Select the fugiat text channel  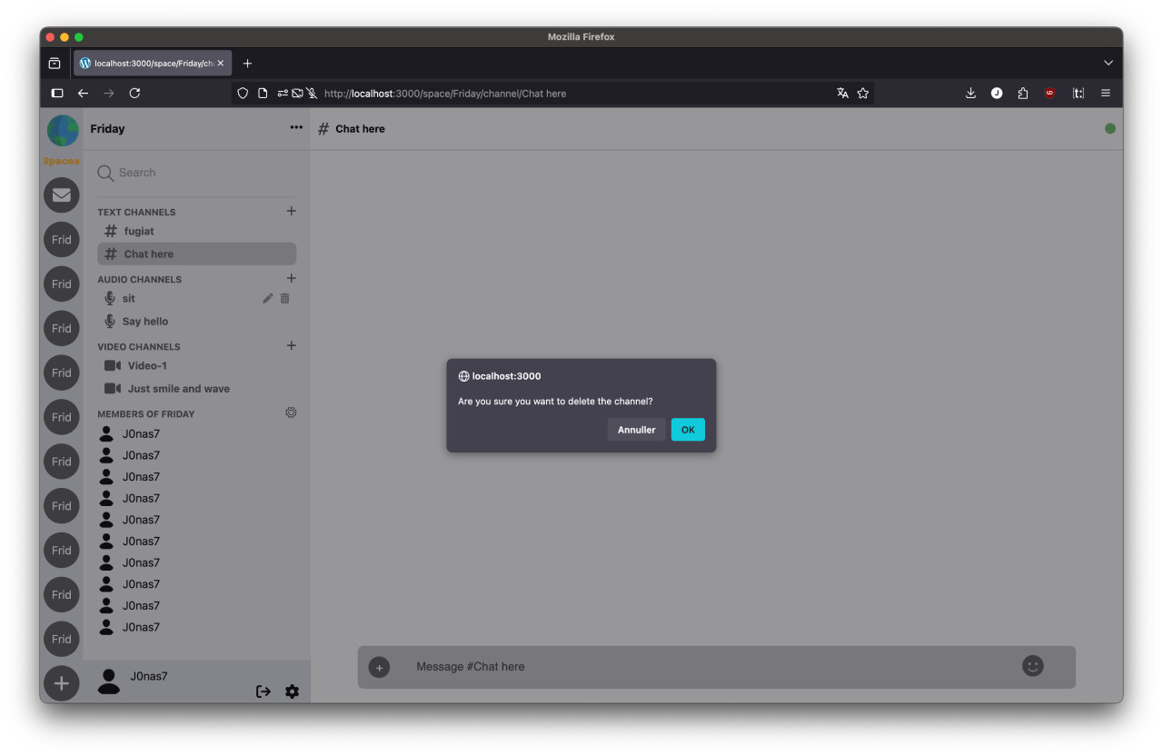tap(139, 231)
